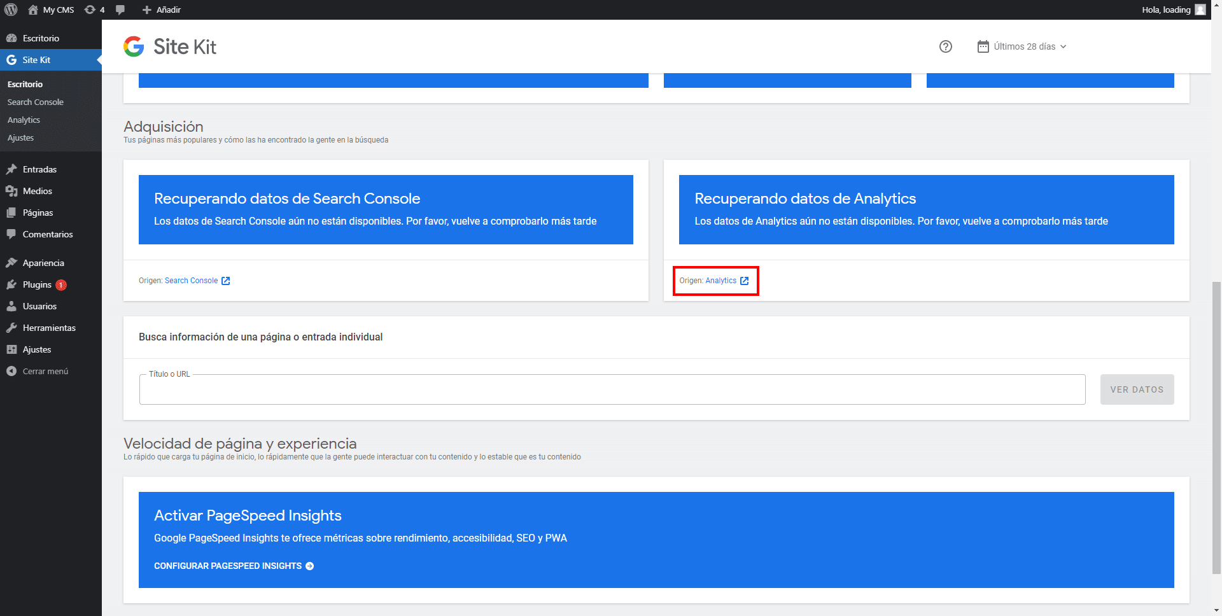Image resolution: width=1222 pixels, height=616 pixels.
Task: Open Analytics submenu item
Action: 24,120
